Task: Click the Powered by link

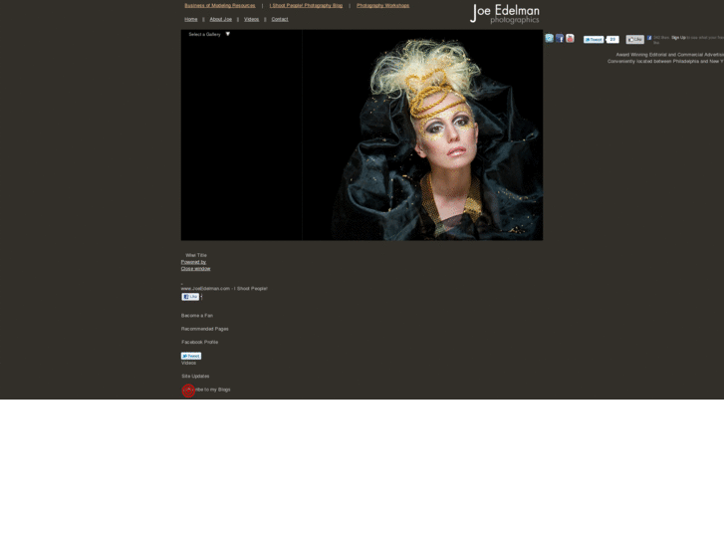Action: (193, 262)
